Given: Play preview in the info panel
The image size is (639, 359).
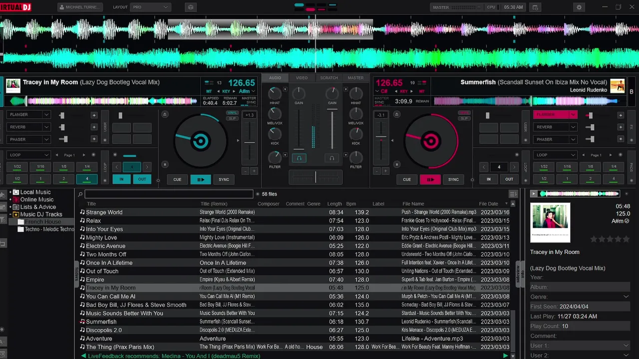Looking at the screenshot, I should 534,194.
